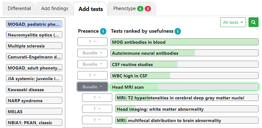
Task: Switch to the Add findings tab
Action: pyautogui.click(x=55, y=8)
